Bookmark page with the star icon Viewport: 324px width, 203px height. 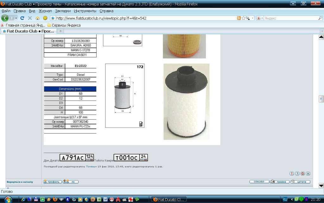[243, 18]
